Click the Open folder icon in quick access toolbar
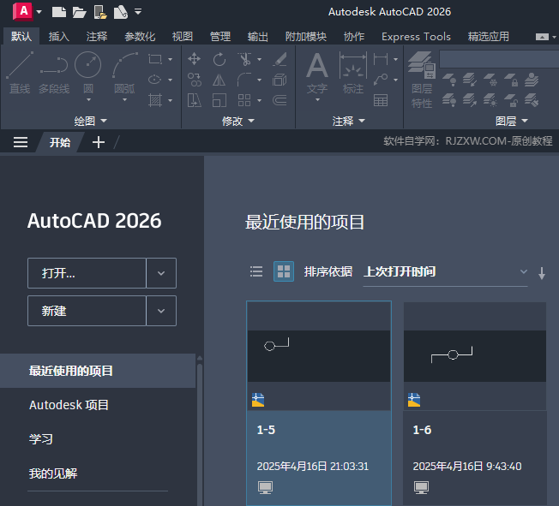This screenshot has width=559, height=506. pos(79,13)
